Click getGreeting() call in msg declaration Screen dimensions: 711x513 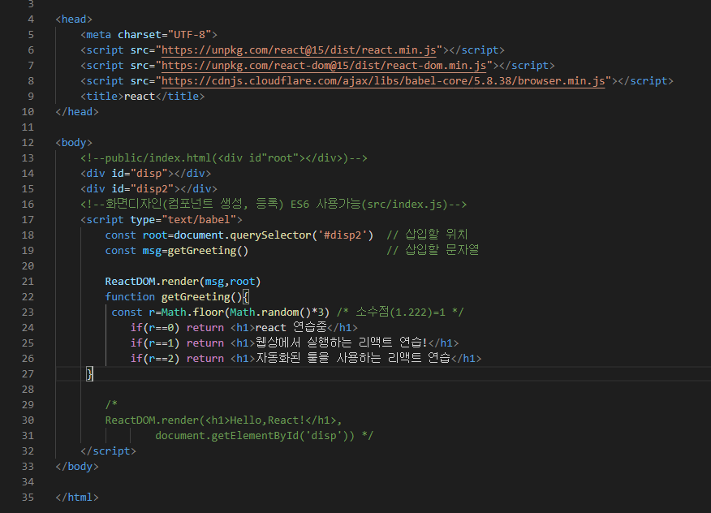pos(208,250)
